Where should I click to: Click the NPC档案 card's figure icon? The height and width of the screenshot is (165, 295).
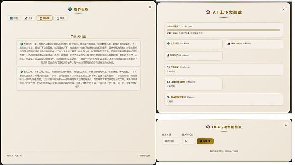pyautogui.click(x=229, y=43)
